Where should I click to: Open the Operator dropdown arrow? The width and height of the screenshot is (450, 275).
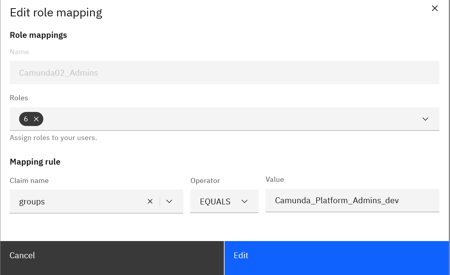point(244,201)
